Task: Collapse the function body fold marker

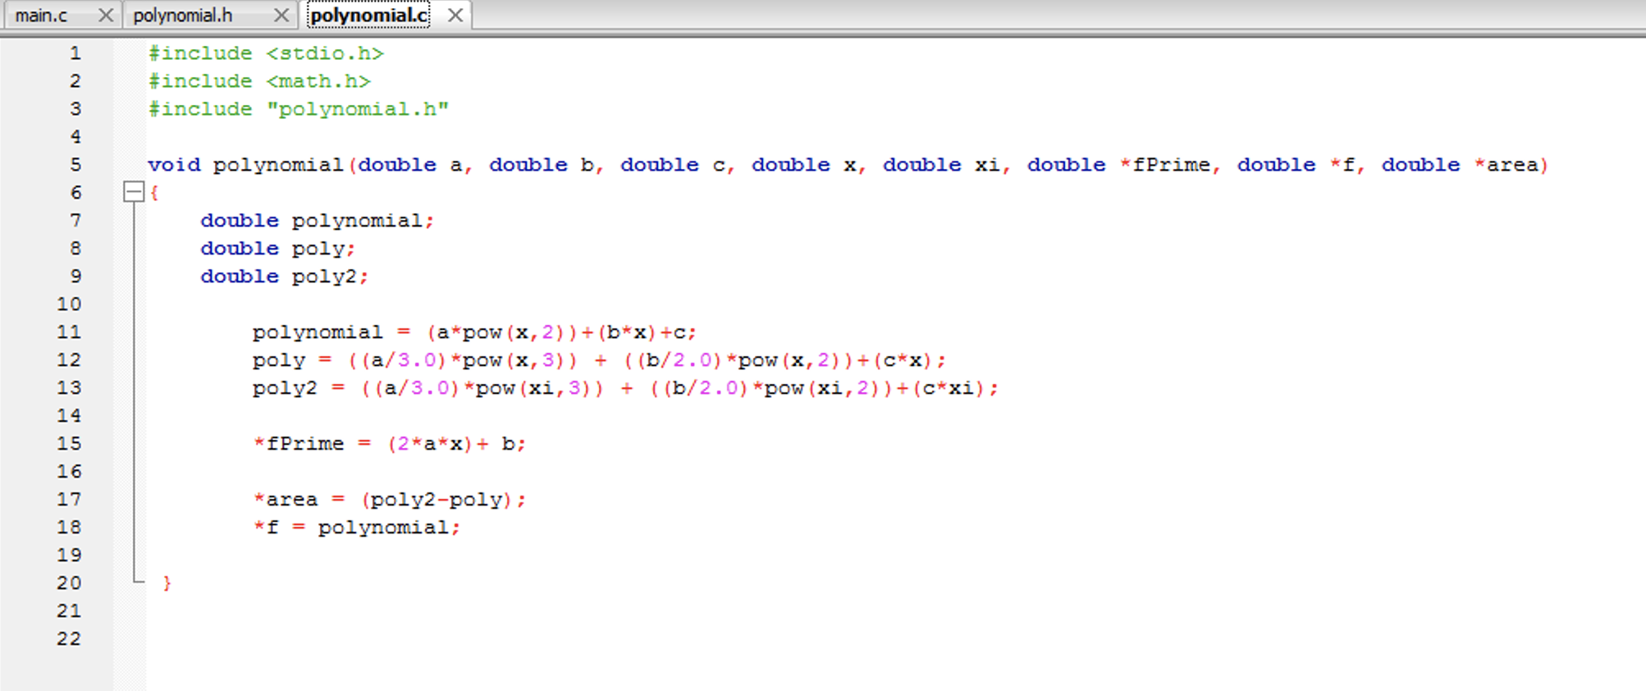Action: pyautogui.click(x=133, y=192)
